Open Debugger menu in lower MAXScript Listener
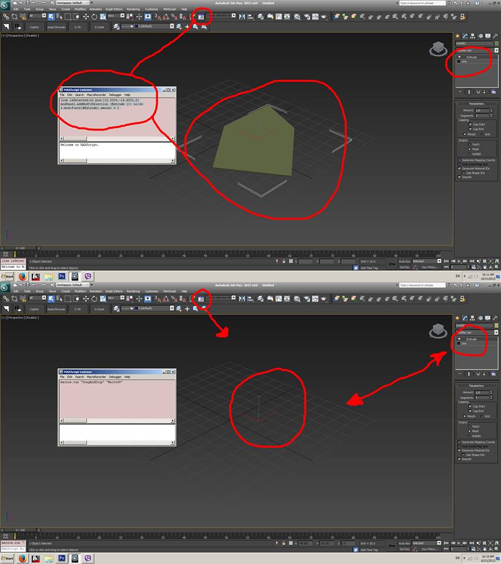501x564 pixels. point(115,377)
